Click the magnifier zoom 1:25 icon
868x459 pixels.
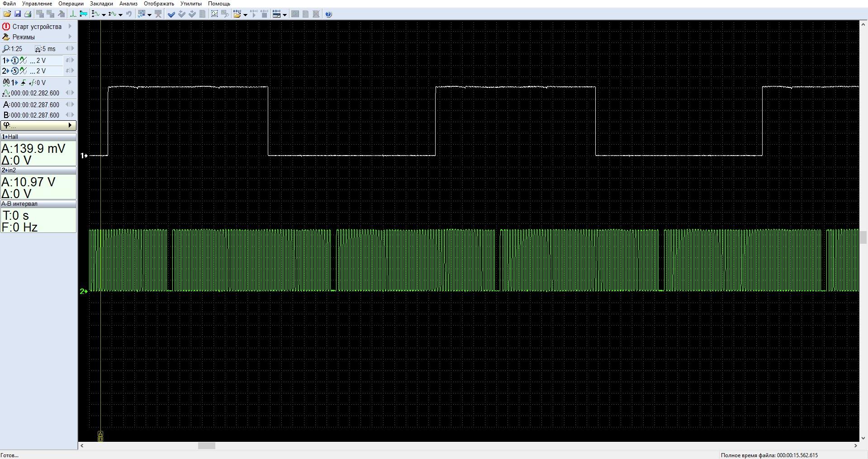click(x=6, y=48)
